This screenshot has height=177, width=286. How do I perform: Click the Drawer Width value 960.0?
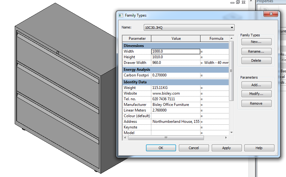[x=176, y=63]
